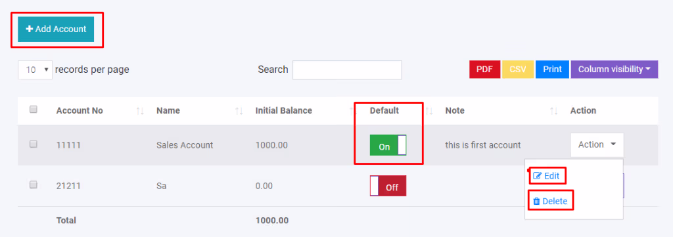Open the records per page dropdown
The height and width of the screenshot is (237, 673).
pyautogui.click(x=35, y=70)
